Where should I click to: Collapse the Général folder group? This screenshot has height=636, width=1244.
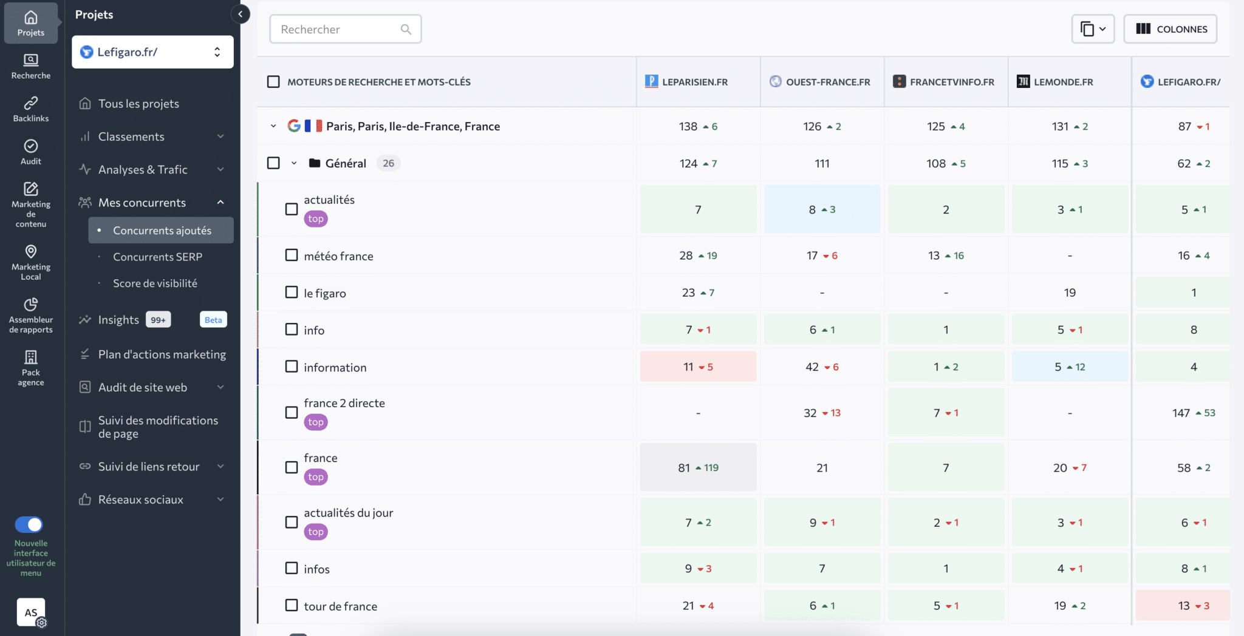(x=294, y=163)
